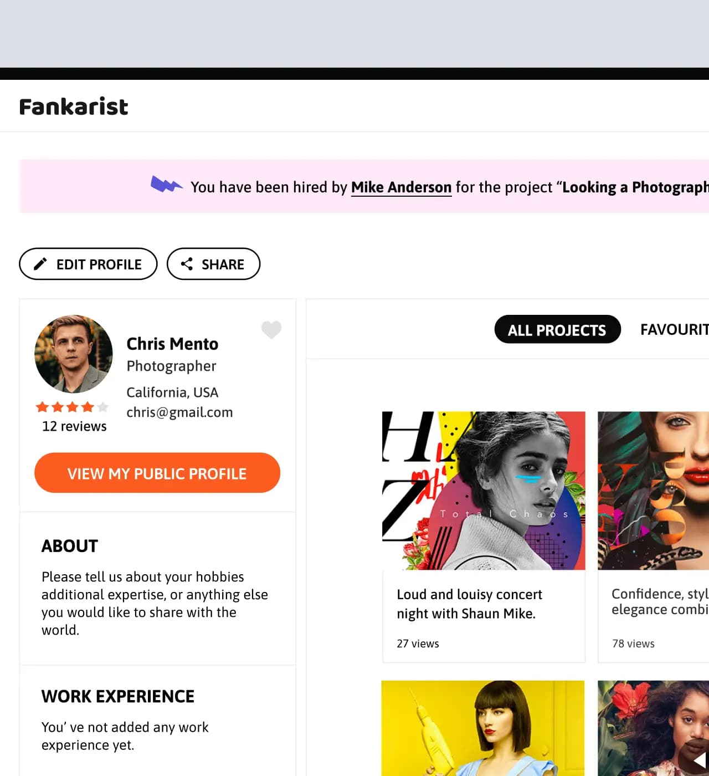Click the pencil icon in Edit Profile
This screenshot has width=709, height=776.
coord(40,264)
